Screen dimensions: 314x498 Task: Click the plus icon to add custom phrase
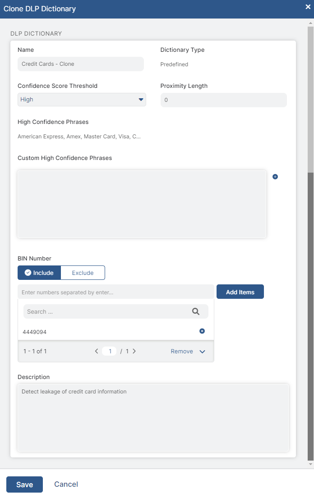tap(275, 177)
